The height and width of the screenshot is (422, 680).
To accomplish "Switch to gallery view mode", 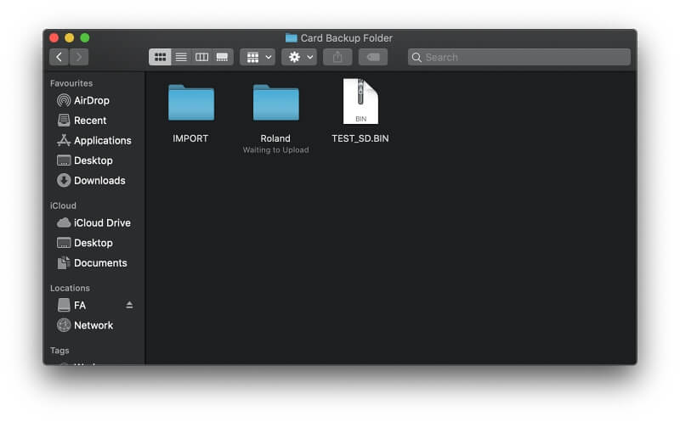I will coord(223,57).
